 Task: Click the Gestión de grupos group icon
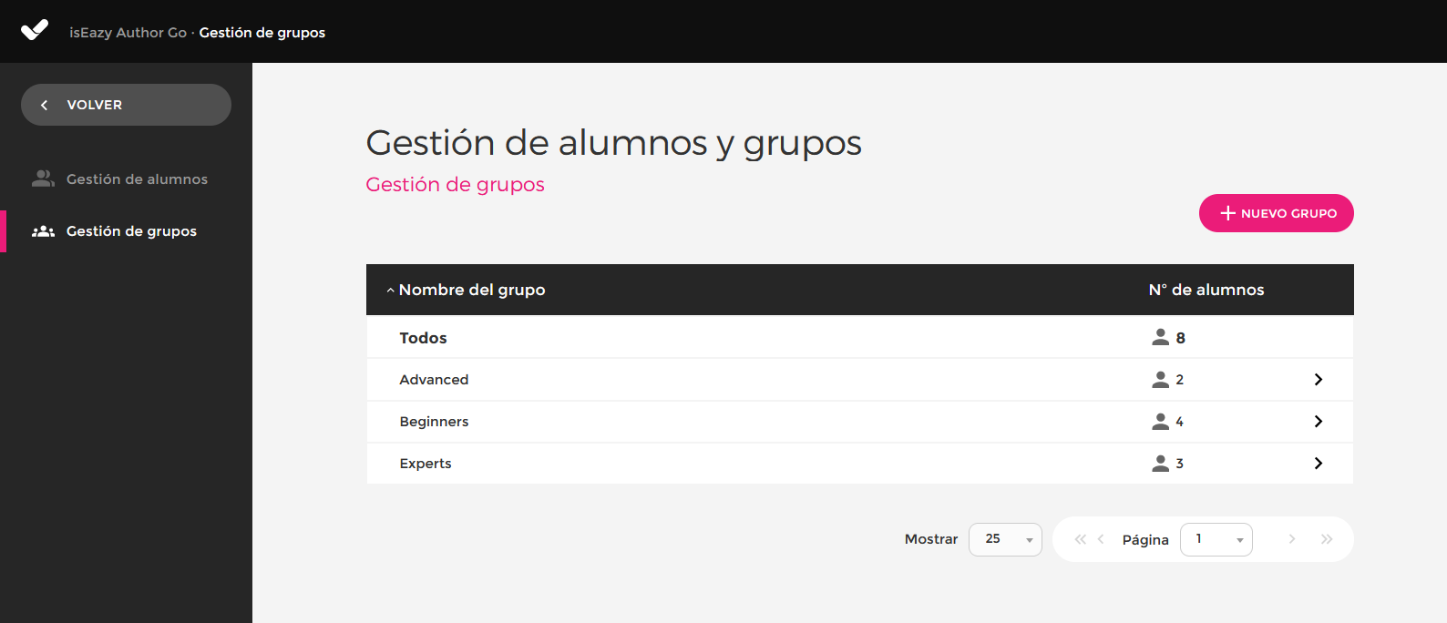click(43, 231)
